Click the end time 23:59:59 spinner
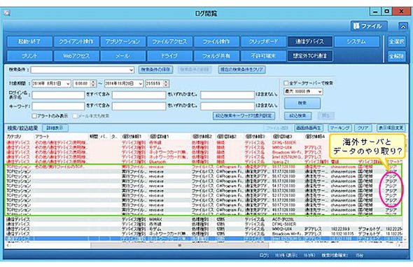Image resolution: width=413 pixels, height=267 pixels. click(166, 83)
